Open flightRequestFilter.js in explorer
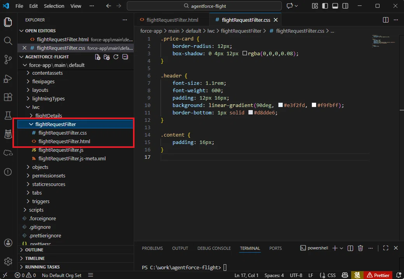The image size is (404, 279). 61,150
